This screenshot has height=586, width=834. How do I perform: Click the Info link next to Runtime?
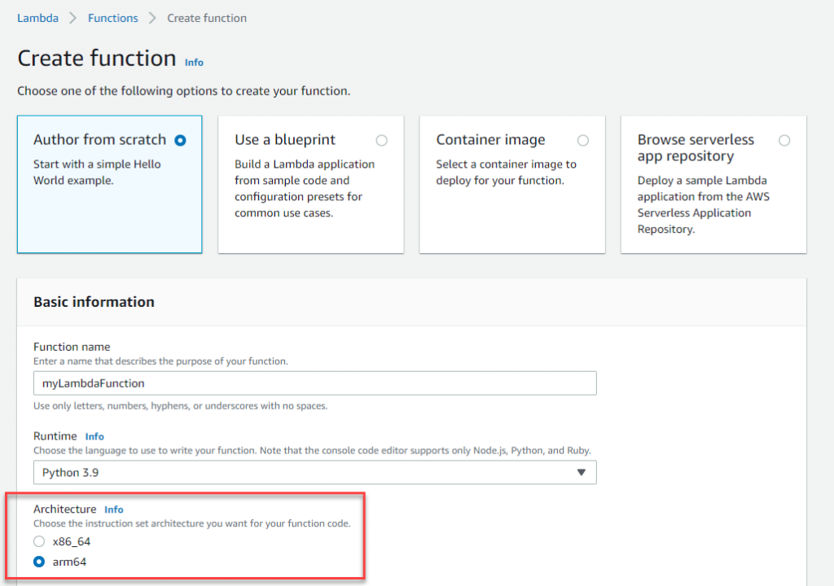click(94, 436)
